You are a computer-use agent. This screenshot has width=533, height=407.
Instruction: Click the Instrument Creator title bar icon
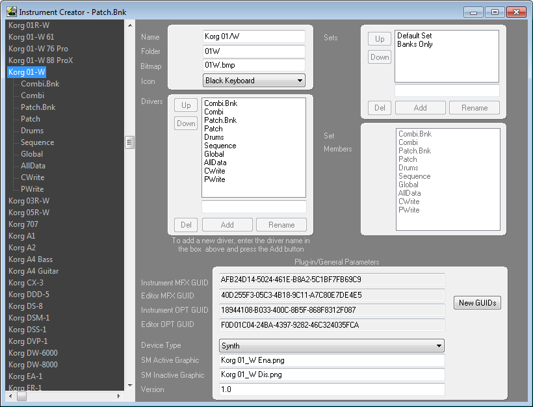click(12, 12)
